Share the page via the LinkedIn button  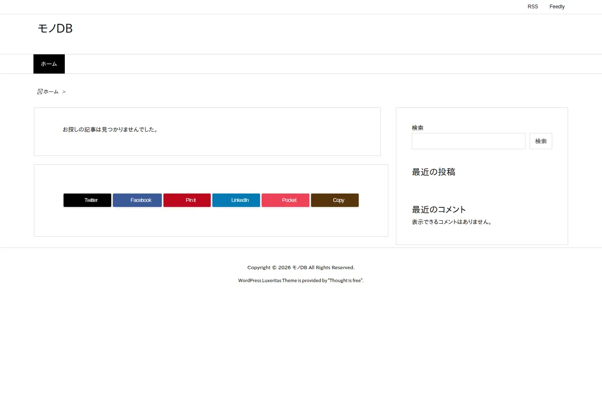coord(236,200)
